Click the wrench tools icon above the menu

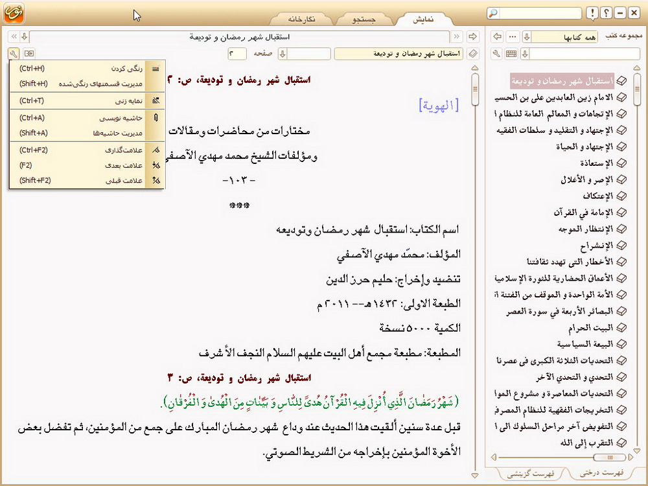coord(14,54)
